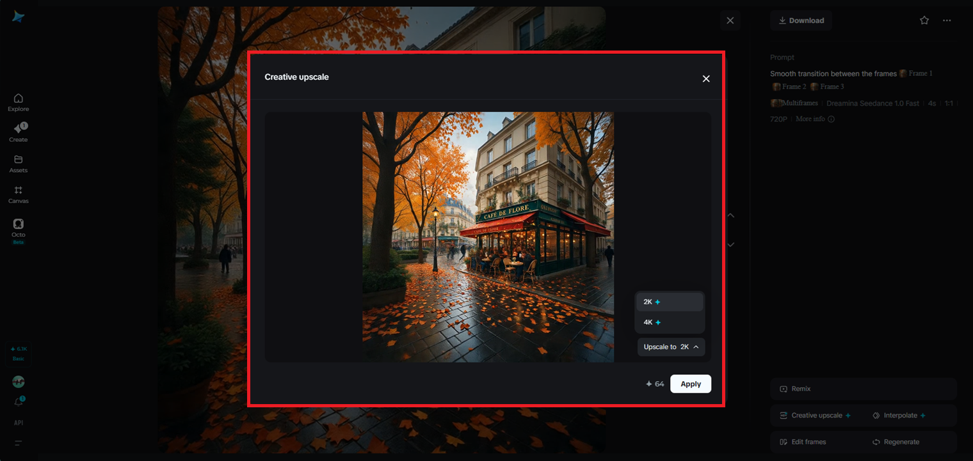Click the Remix button
973x461 pixels.
[x=864, y=389]
